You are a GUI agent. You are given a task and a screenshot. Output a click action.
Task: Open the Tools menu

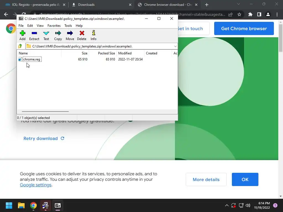[68, 26]
